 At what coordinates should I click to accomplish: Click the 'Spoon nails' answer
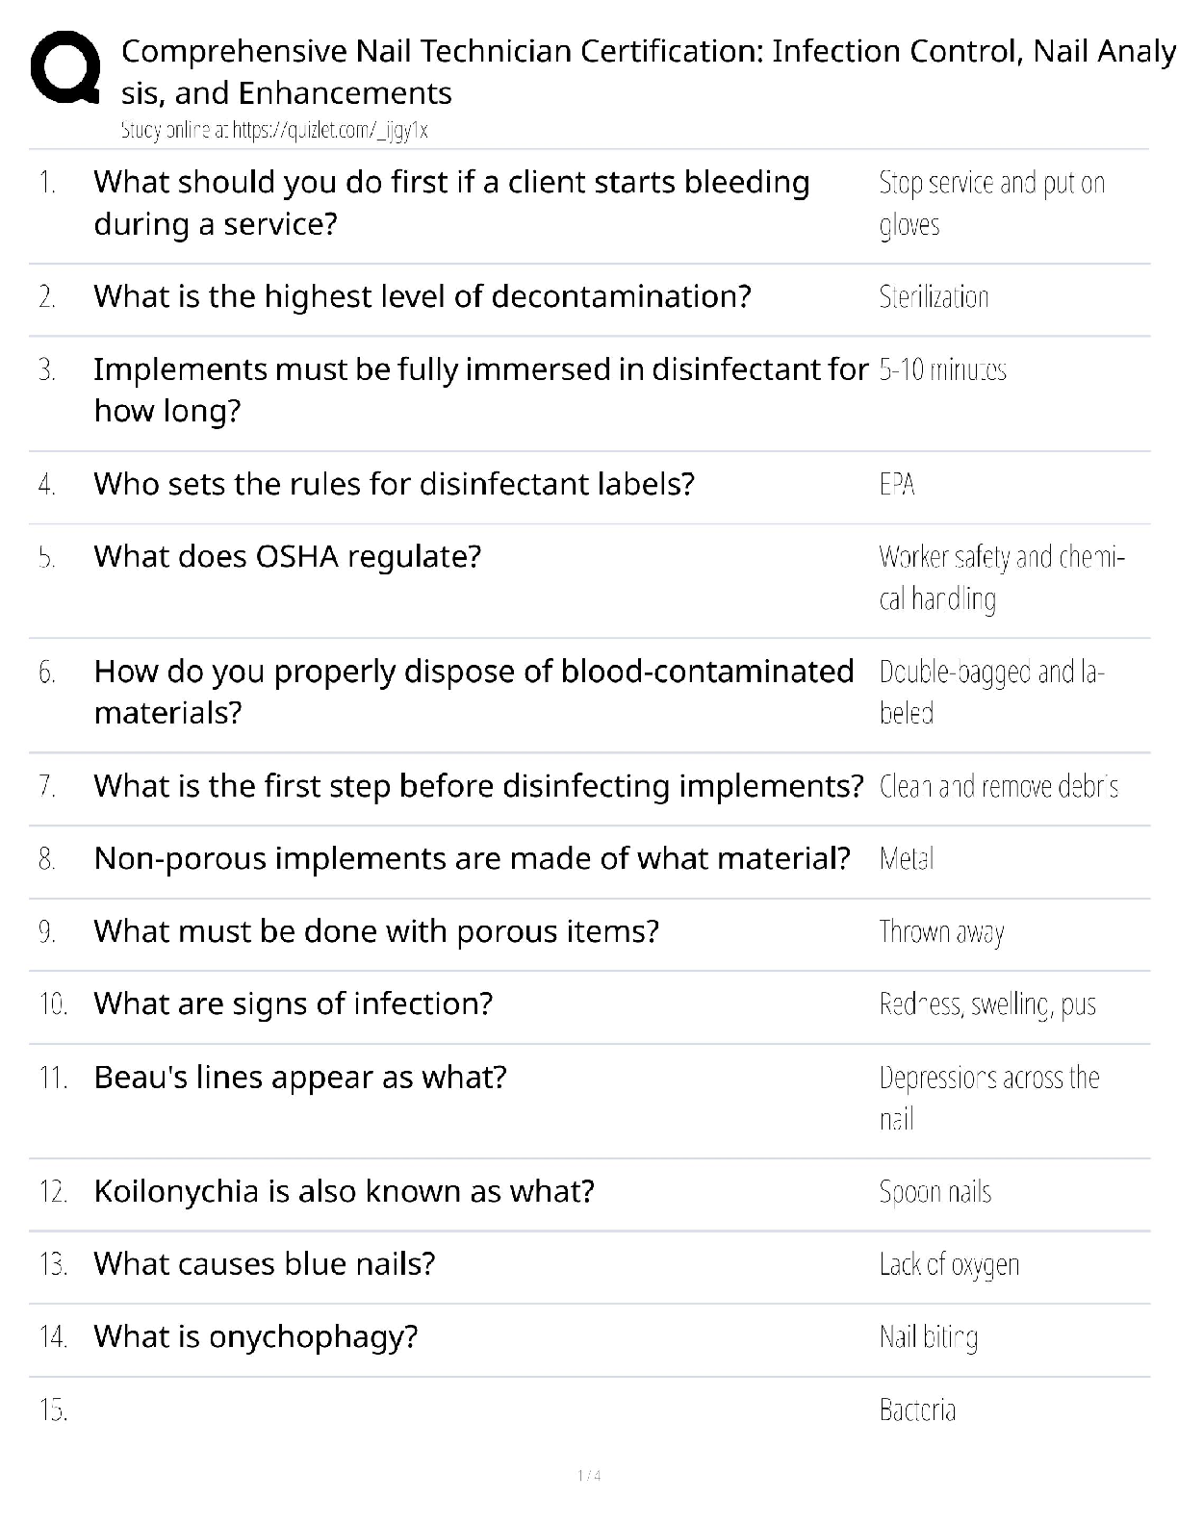[935, 1192]
